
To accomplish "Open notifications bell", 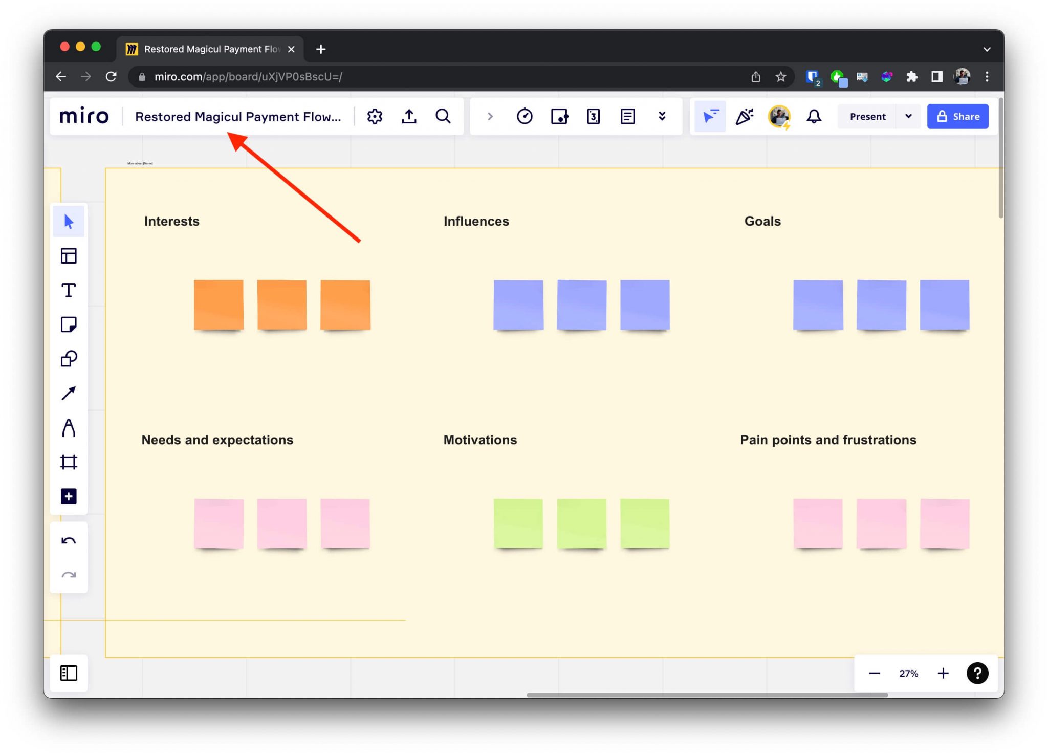I will coord(814,116).
